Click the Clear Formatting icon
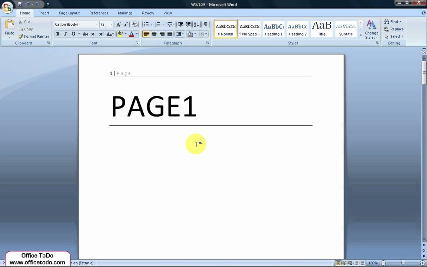The height and width of the screenshot is (267, 427). pyautogui.click(x=135, y=24)
